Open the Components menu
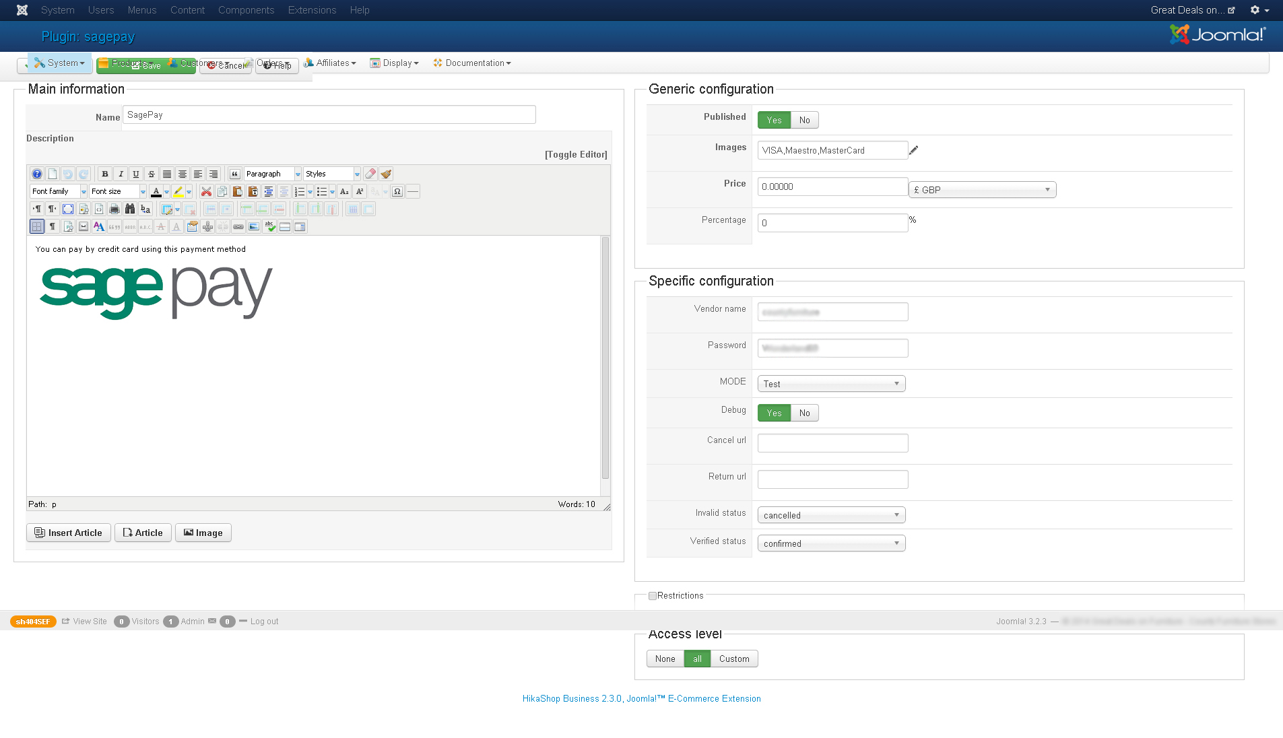The width and height of the screenshot is (1283, 738). coord(246,10)
